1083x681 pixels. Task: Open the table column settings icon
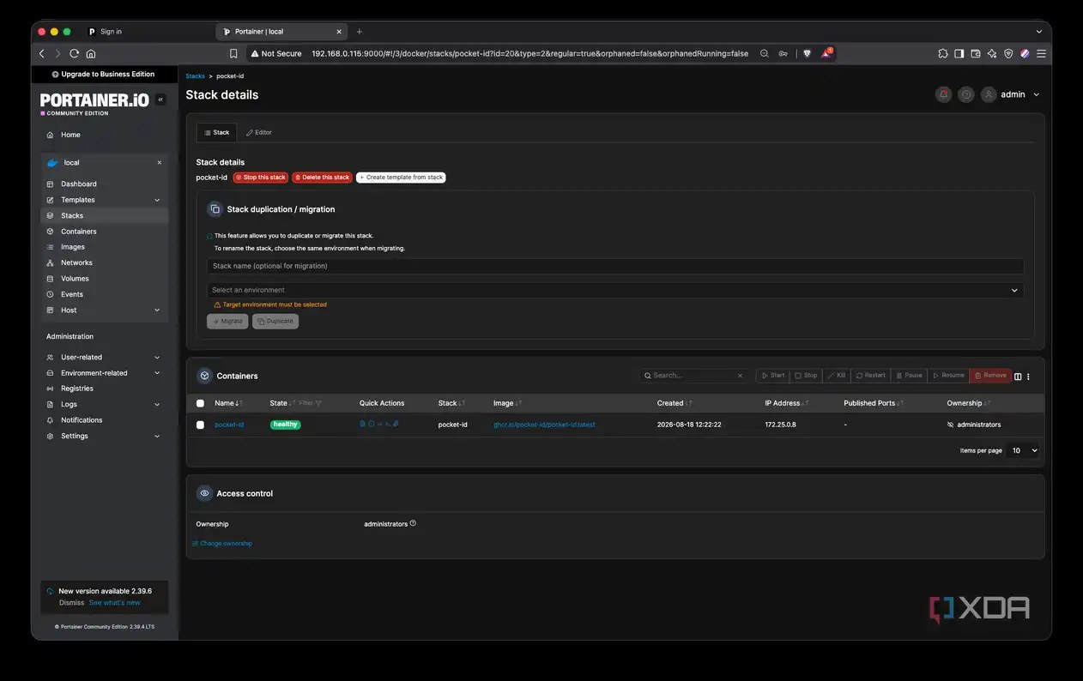coord(1018,376)
